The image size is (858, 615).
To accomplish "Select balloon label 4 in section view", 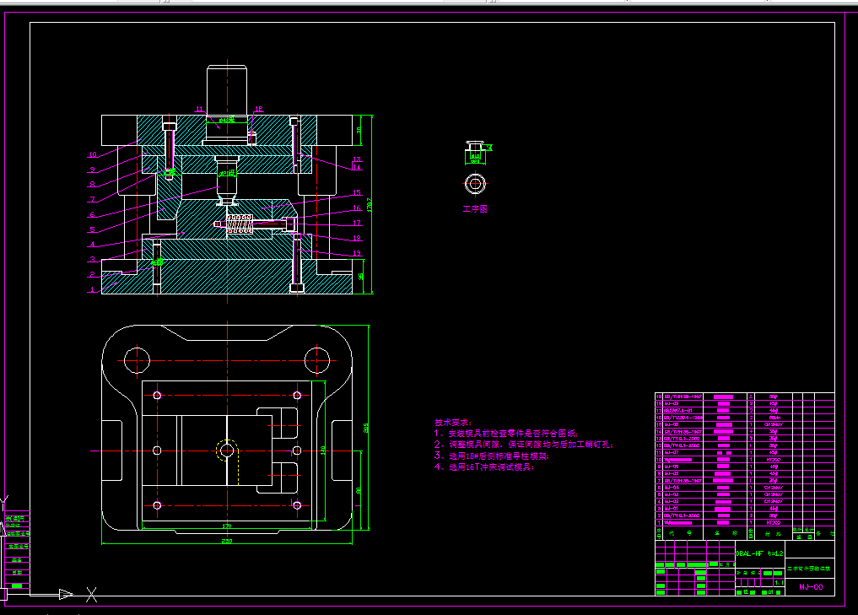I will 93,245.
